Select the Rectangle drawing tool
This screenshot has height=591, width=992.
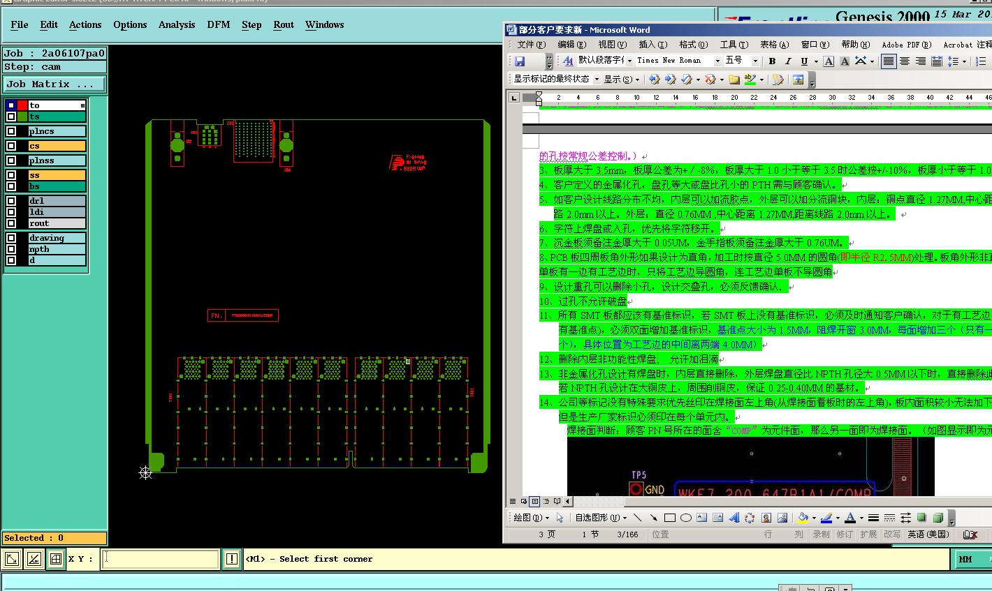coord(669,518)
